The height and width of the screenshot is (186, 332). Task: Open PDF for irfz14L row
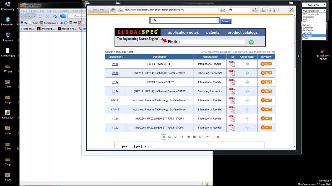(232, 100)
